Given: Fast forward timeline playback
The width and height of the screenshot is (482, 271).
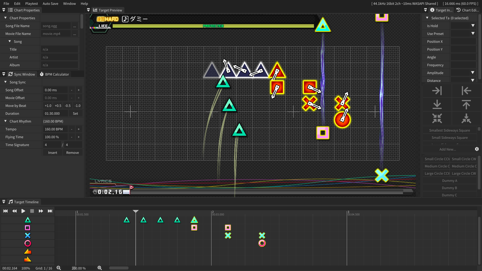Looking at the screenshot, I should [41, 211].
